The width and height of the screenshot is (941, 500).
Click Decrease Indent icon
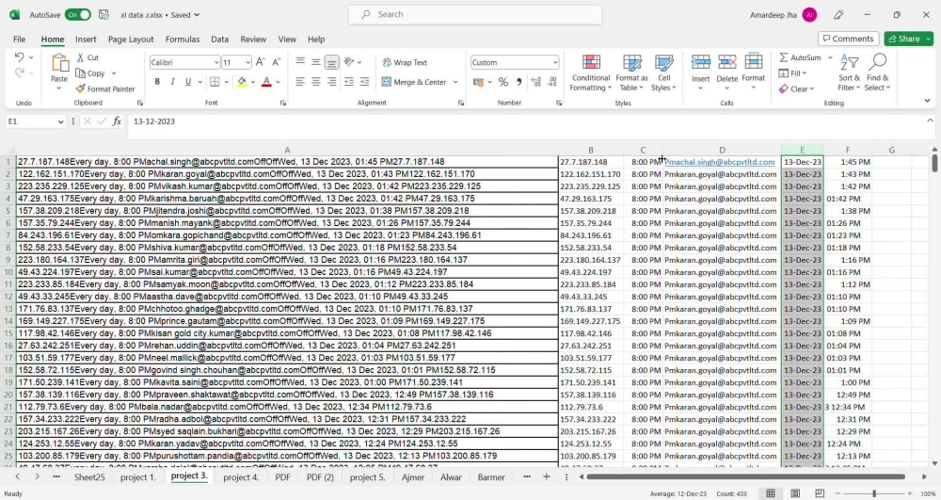(x=349, y=82)
